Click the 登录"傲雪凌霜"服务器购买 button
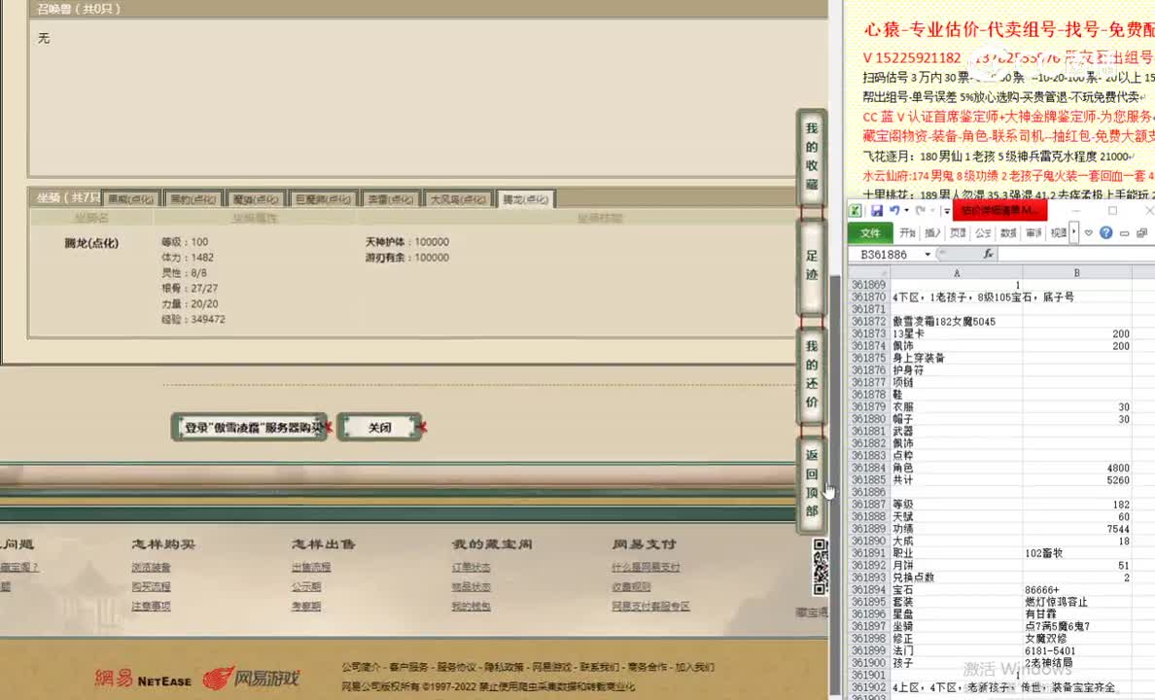The image size is (1155, 700). (x=249, y=428)
